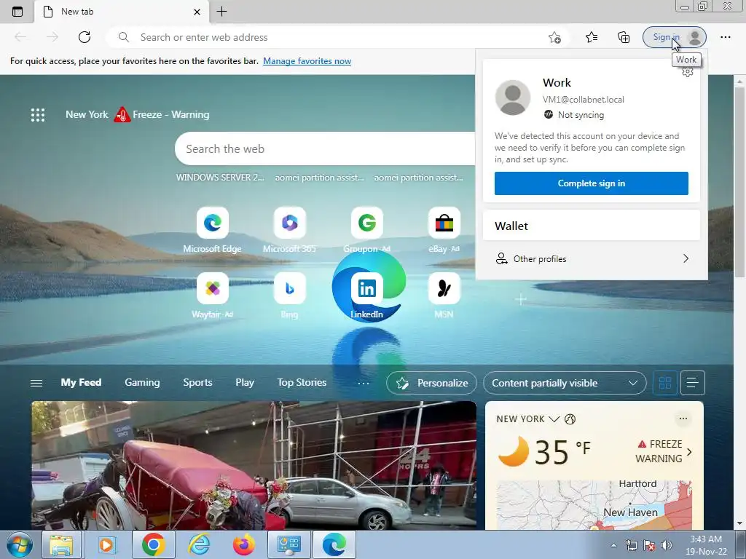
Task: Open the Wallet section
Action: pyautogui.click(x=592, y=226)
